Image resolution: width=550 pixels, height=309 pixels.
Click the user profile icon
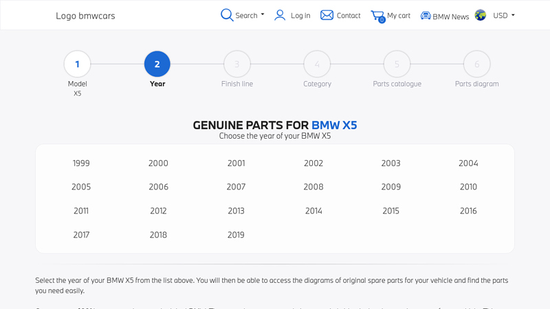[x=280, y=15]
